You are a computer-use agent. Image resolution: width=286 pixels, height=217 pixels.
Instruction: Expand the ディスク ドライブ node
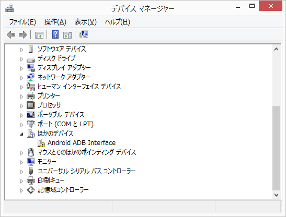(x=22, y=59)
